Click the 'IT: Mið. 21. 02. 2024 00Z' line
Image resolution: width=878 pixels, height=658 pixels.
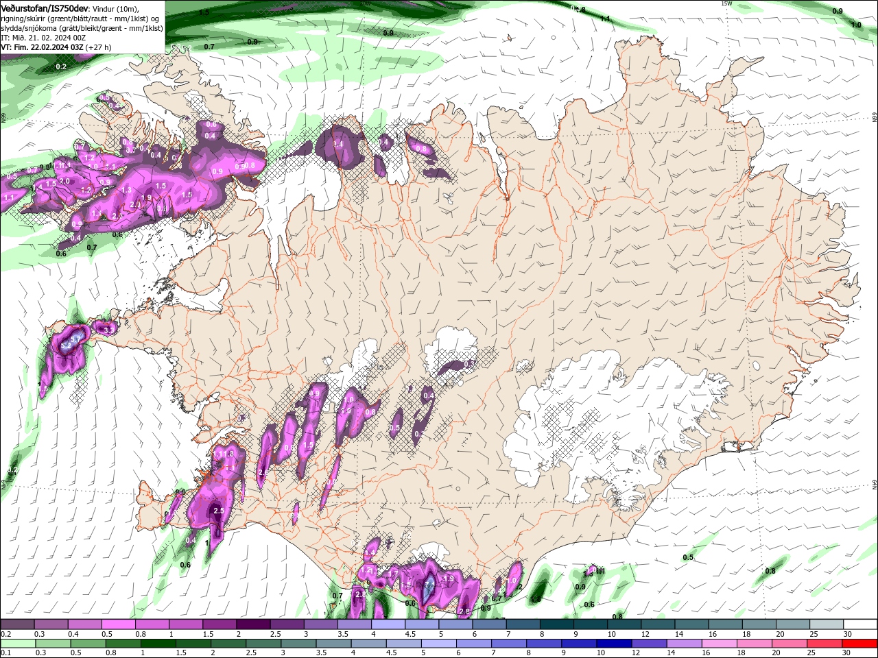point(43,38)
